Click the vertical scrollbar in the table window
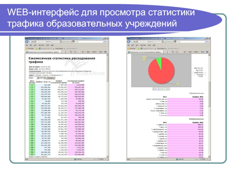Screen dimensions: 238x179 coord(107,106)
